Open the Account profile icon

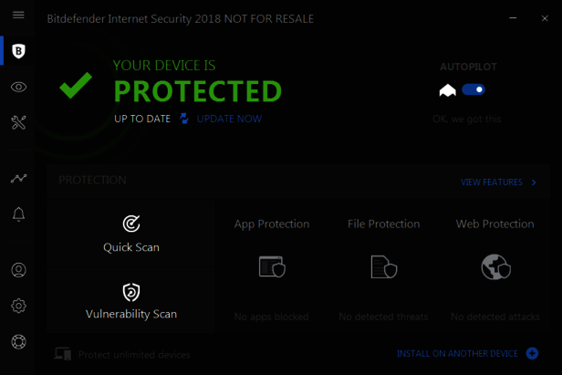18,270
